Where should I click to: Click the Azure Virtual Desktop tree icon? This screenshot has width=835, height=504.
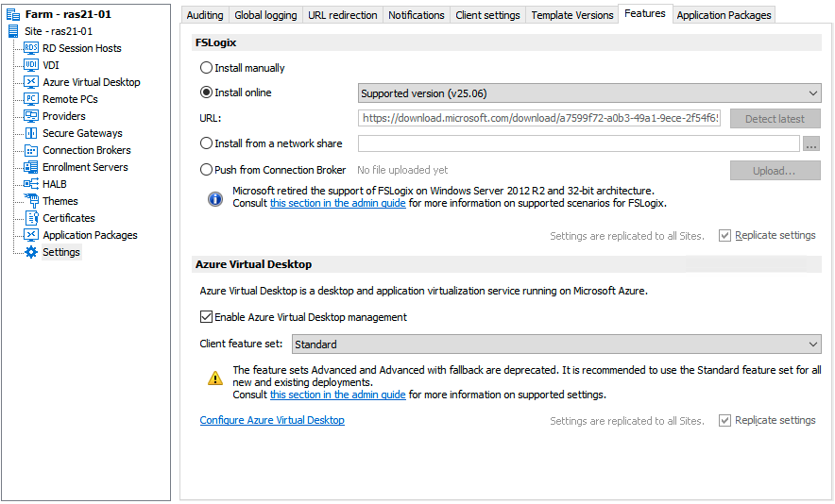(31, 82)
